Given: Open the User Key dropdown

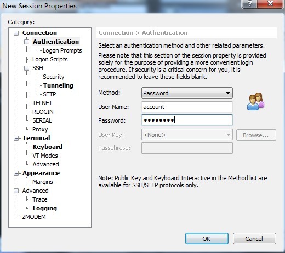Looking at the screenshot, I should [187, 135].
